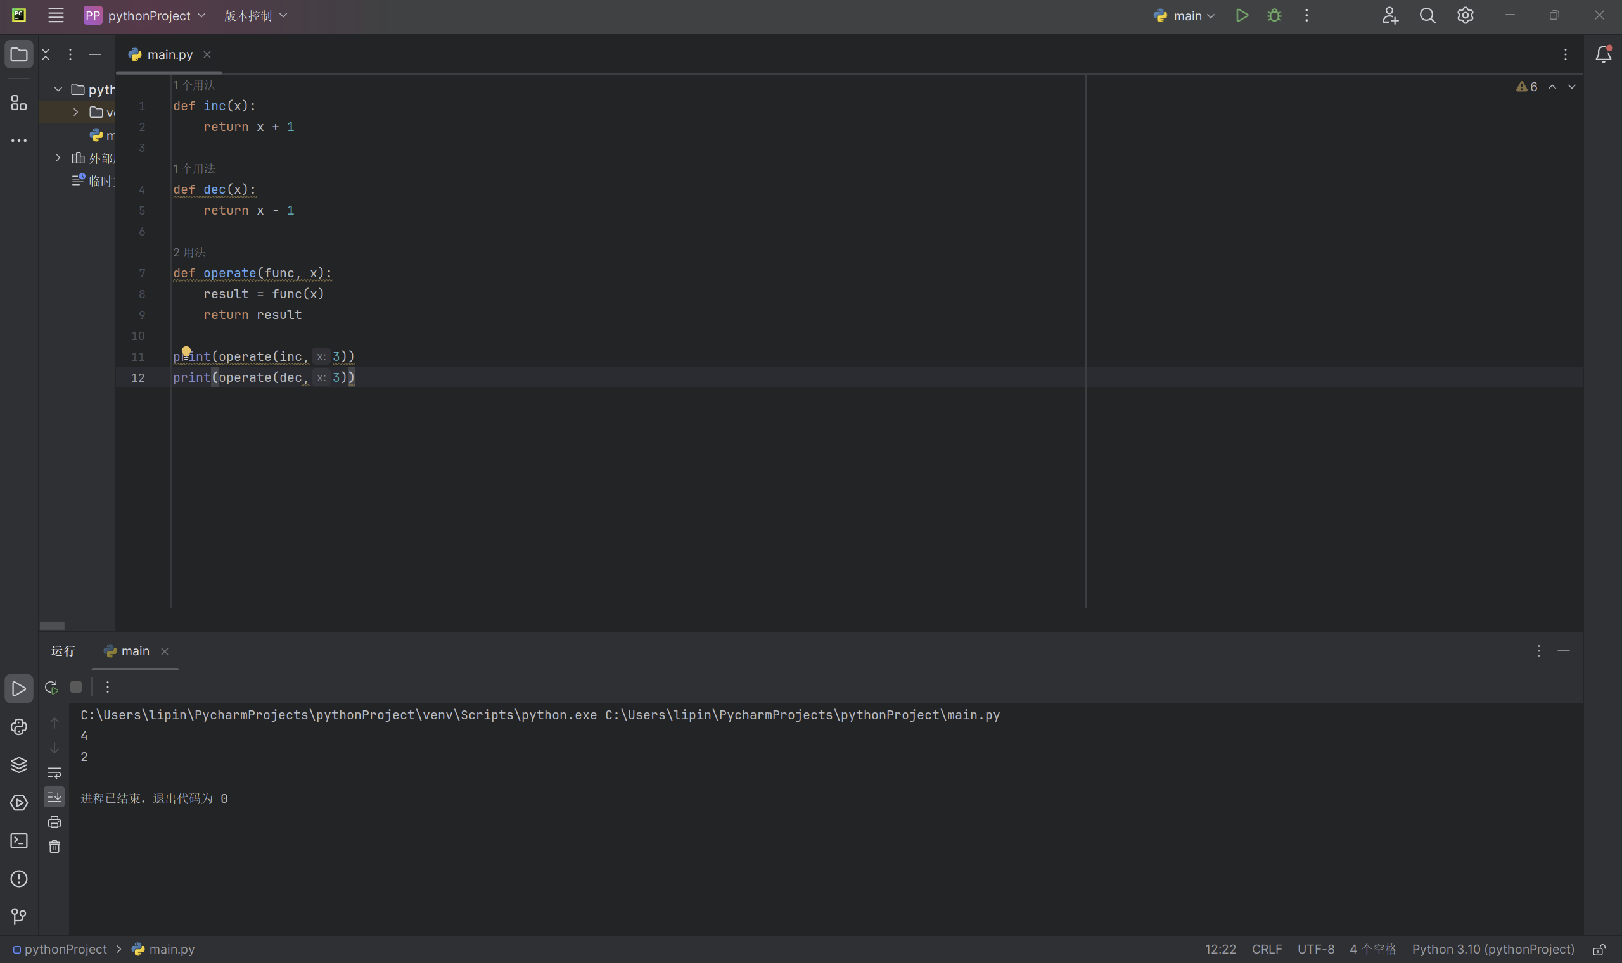Open the Python Console tool window

(19, 727)
